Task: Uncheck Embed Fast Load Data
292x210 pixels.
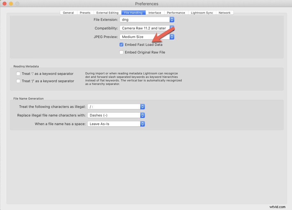Action: [121, 44]
